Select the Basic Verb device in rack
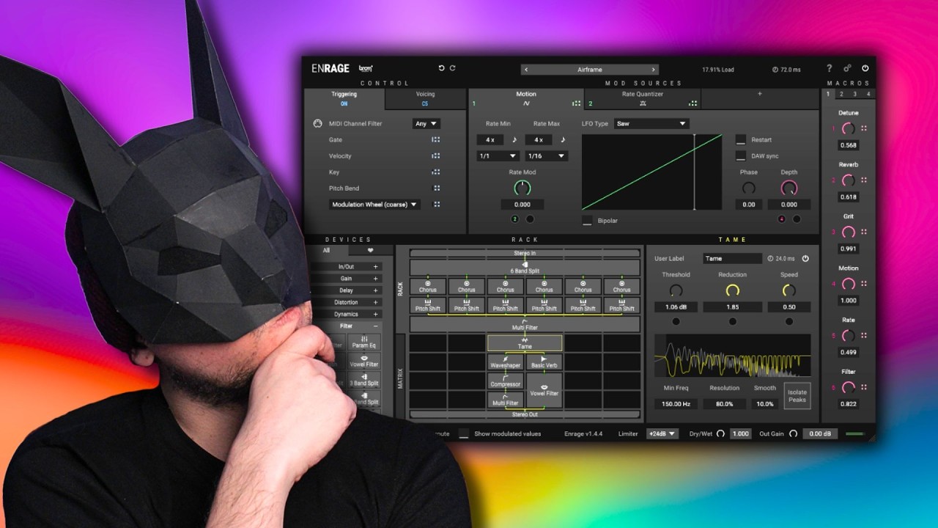The height and width of the screenshot is (528, 938). (x=544, y=362)
